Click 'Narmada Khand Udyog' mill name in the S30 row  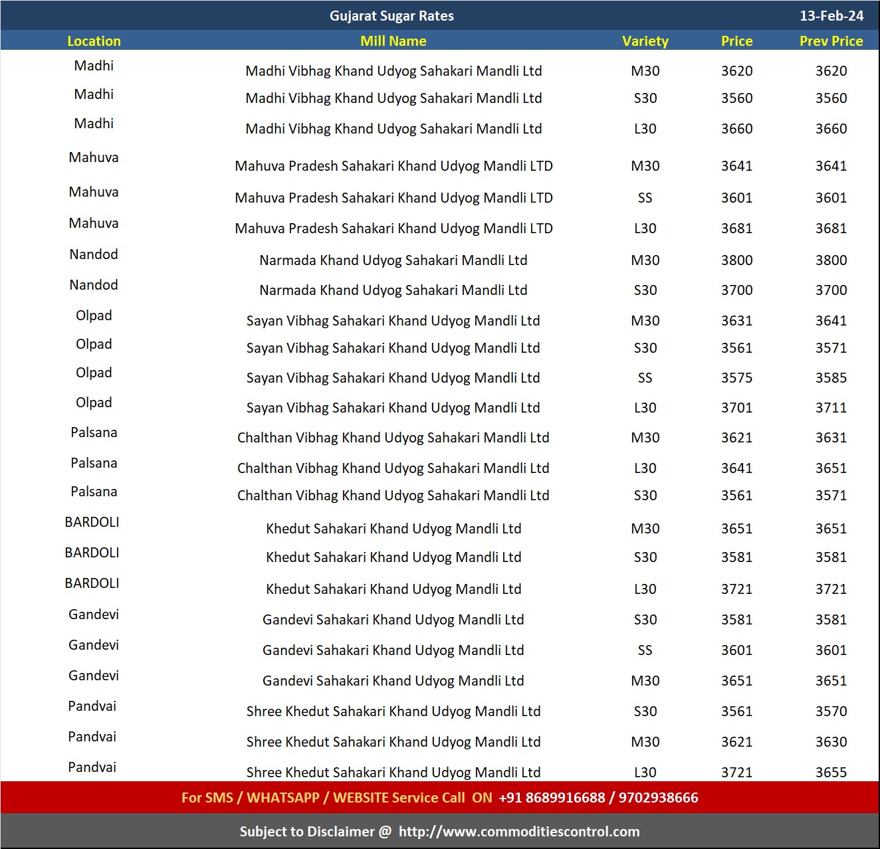point(393,290)
